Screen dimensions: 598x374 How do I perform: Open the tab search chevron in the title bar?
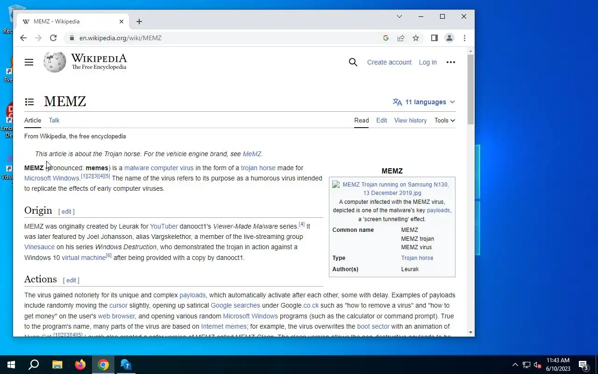tap(399, 16)
